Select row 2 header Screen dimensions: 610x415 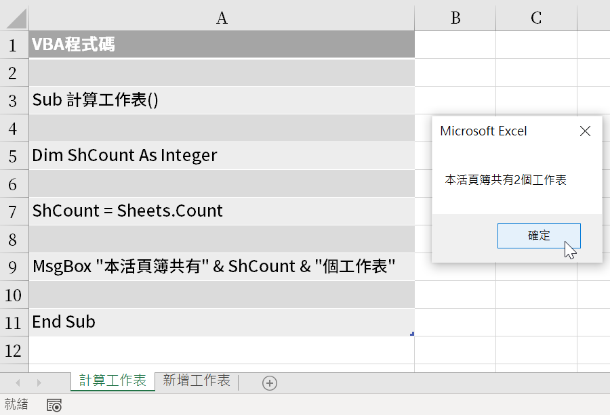point(14,73)
